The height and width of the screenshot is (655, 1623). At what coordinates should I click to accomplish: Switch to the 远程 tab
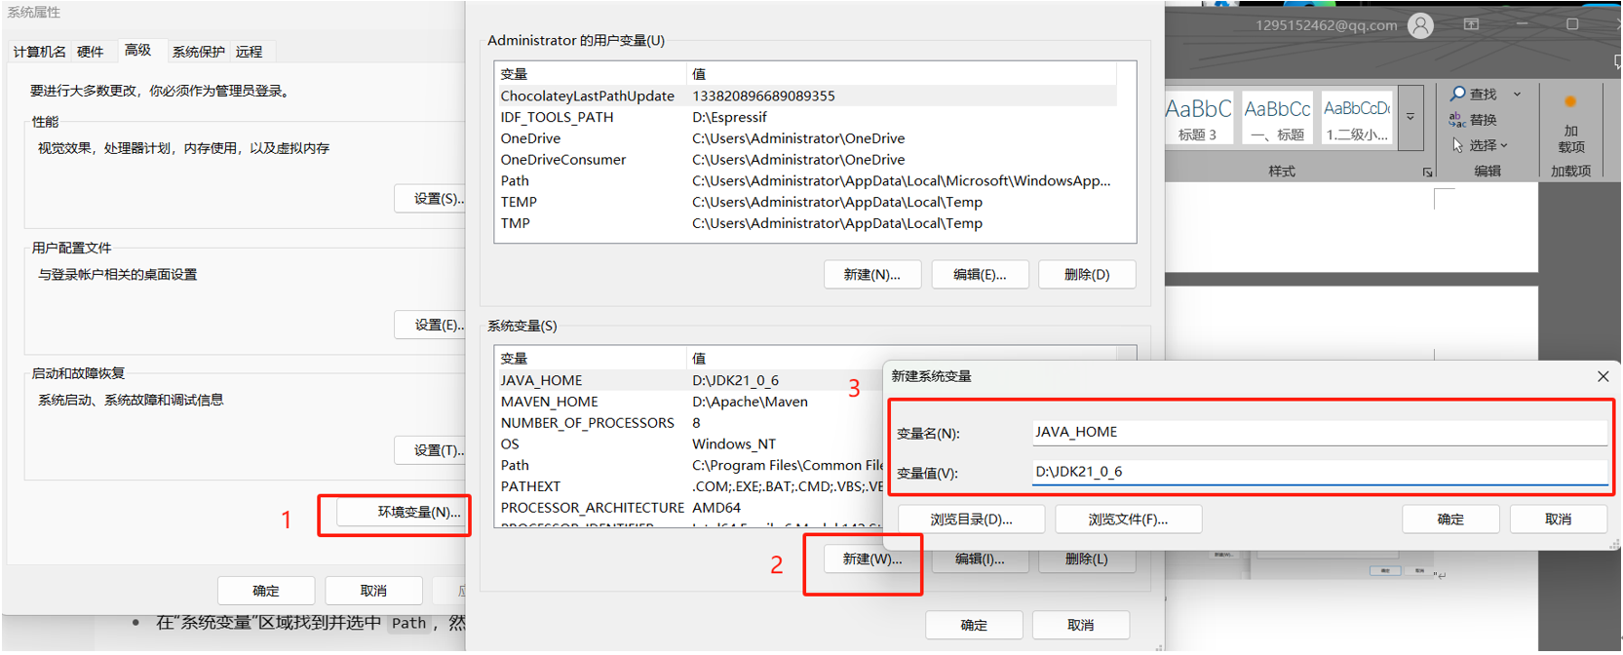click(x=249, y=52)
